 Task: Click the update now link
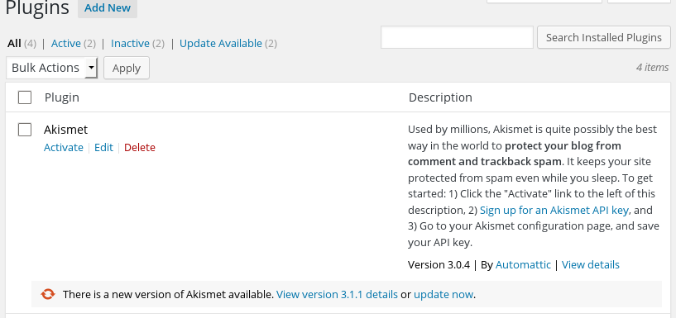tap(443, 295)
